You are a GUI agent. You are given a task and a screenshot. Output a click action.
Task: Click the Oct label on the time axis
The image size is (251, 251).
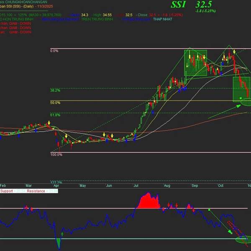pos(220,185)
